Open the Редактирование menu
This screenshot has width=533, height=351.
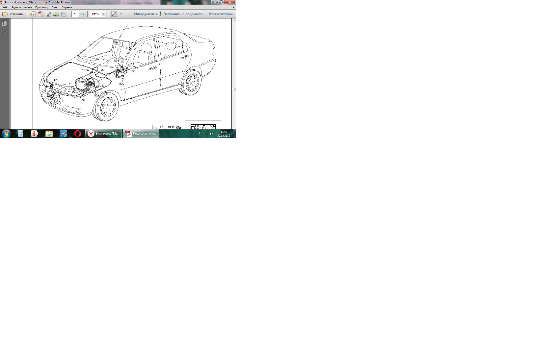(x=22, y=7)
